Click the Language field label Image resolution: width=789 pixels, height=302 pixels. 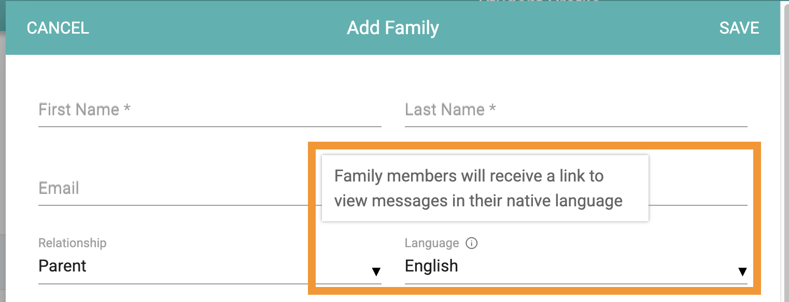[x=432, y=243]
